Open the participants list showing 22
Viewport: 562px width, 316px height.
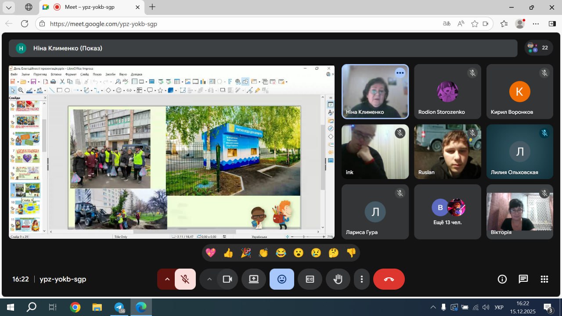[538, 48]
